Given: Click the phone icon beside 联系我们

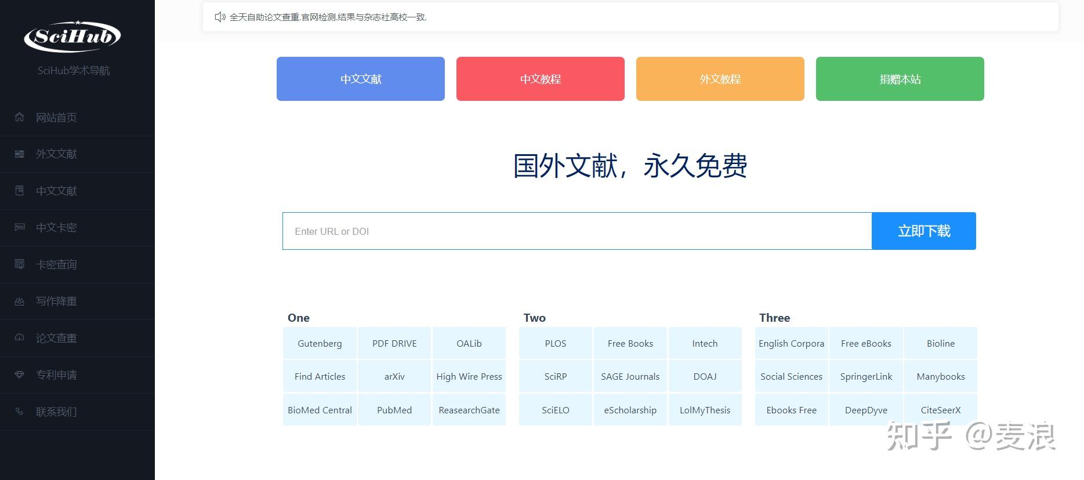Looking at the screenshot, I should pyautogui.click(x=19, y=412).
